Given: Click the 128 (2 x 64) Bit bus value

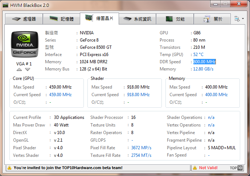Looking at the screenshot, I should pos(93,69).
